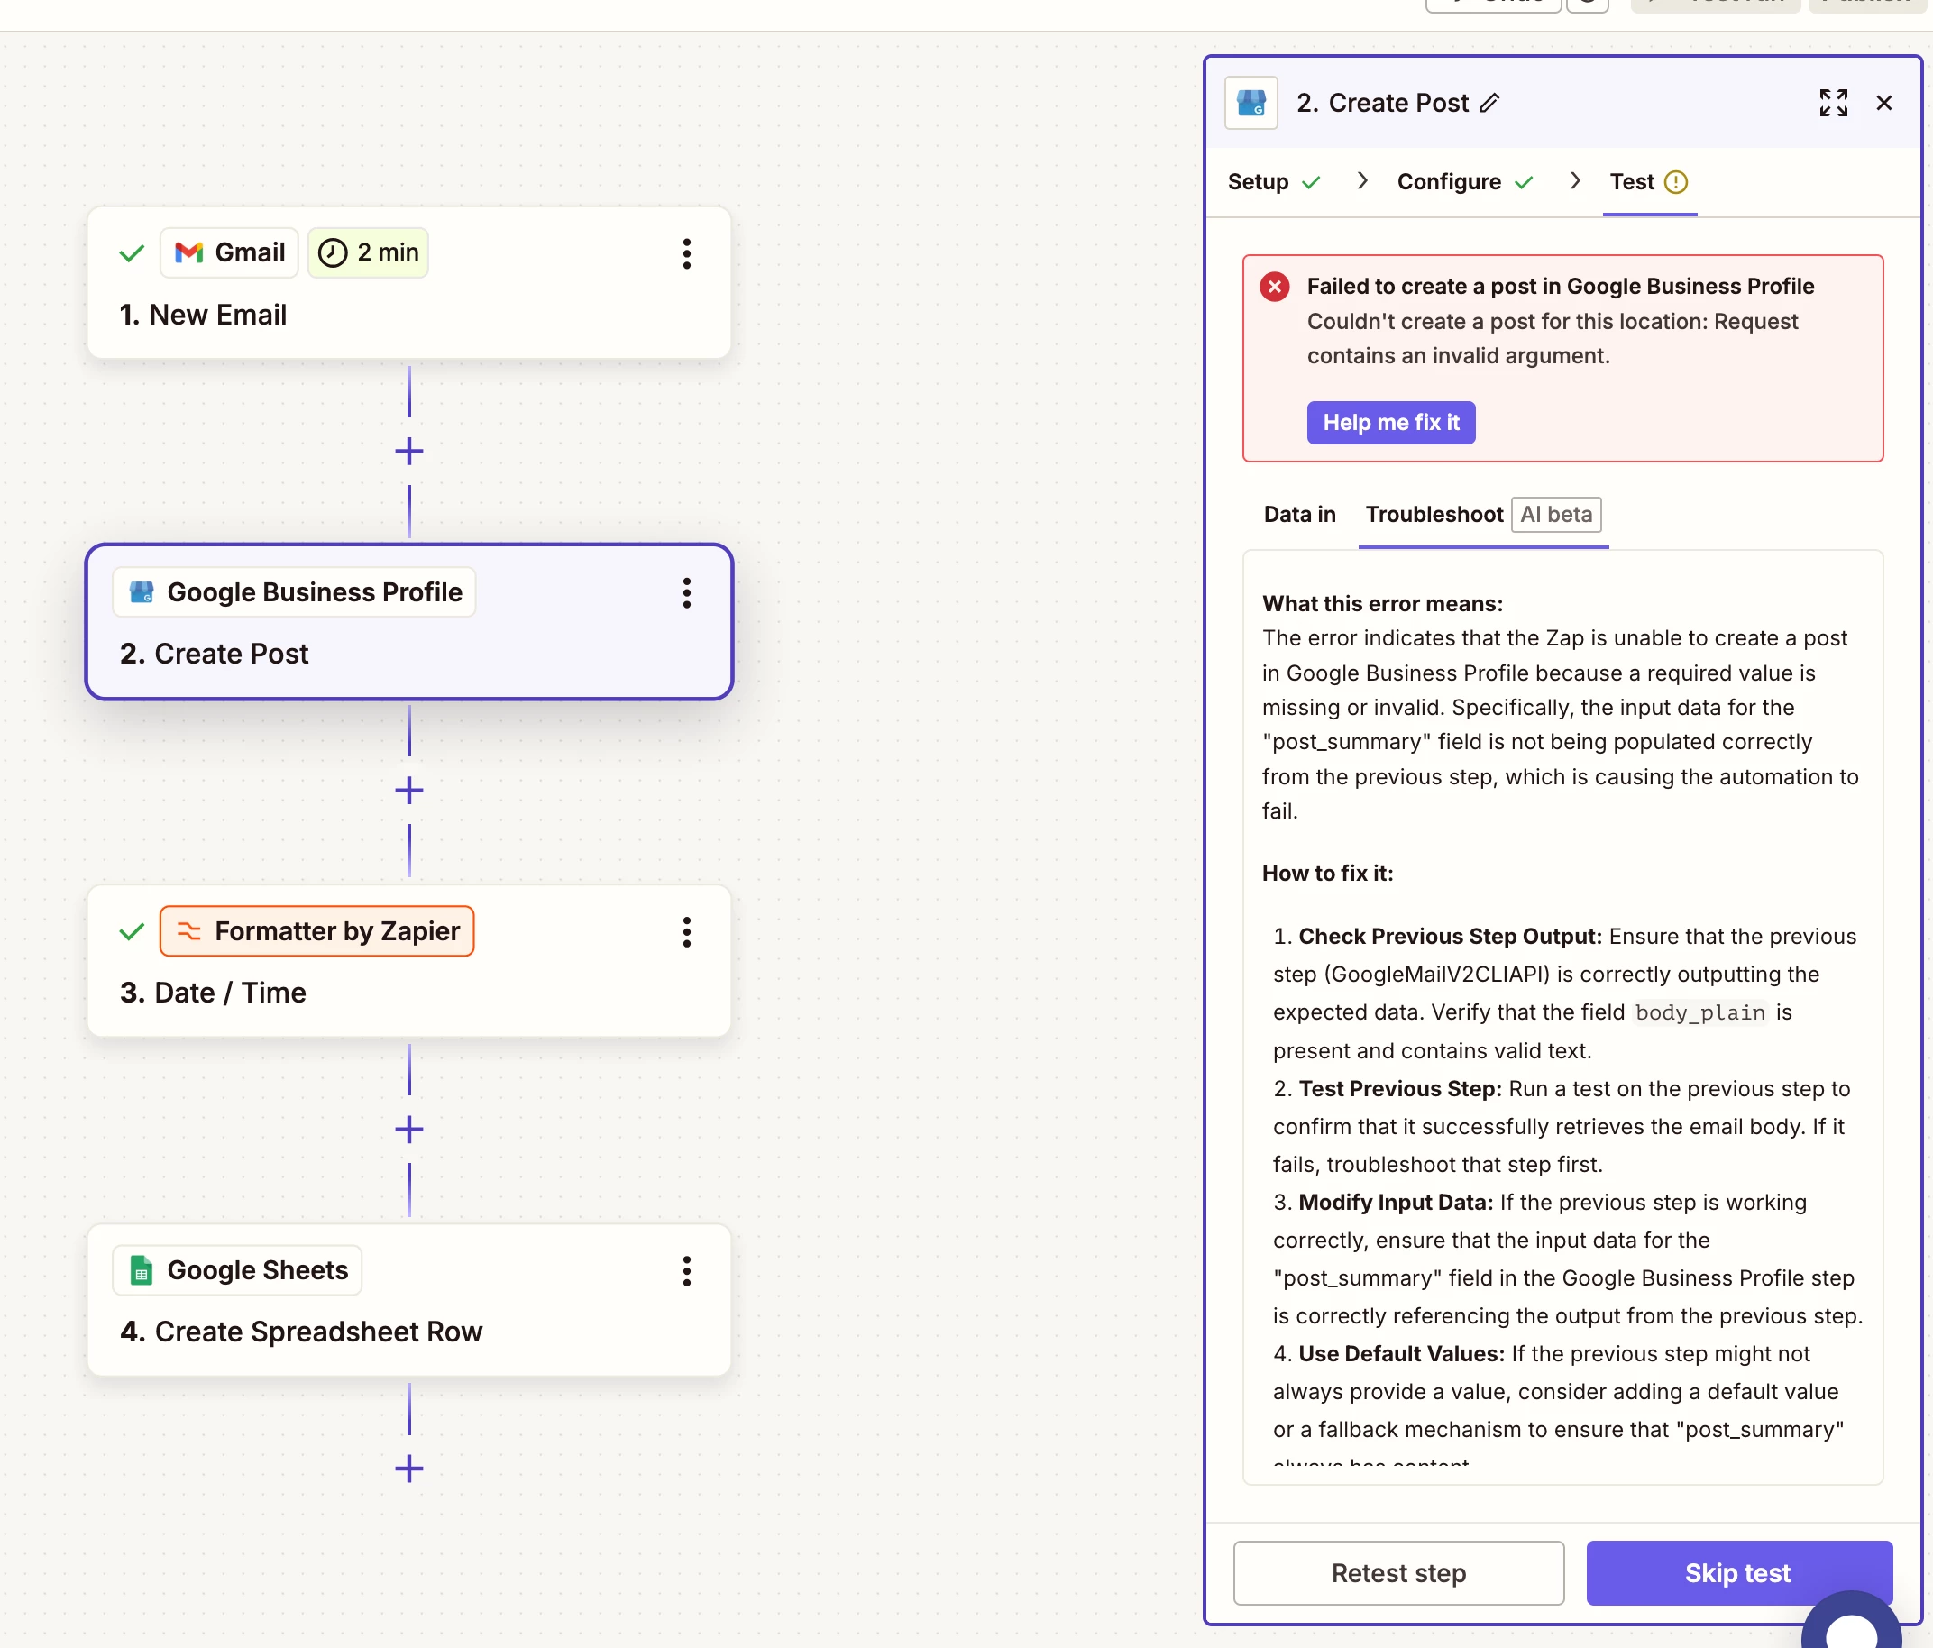The width and height of the screenshot is (1933, 1648).
Task: Click the Help me fix it button
Action: (1390, 423)
